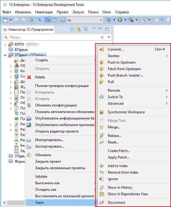Minimize the navigator panel
The image size is (171, 207).
pyautogui.click(x=100, y=28)
